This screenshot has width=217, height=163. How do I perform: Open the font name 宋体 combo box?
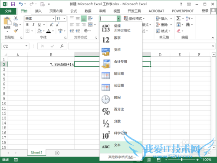(40, 19)
